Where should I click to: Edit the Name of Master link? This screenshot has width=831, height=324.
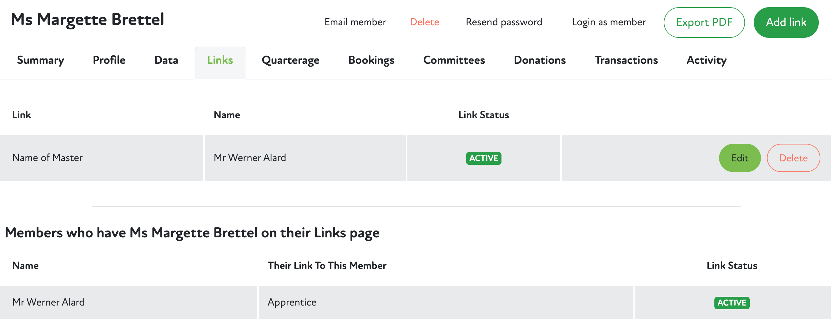[x=740, y=158]
